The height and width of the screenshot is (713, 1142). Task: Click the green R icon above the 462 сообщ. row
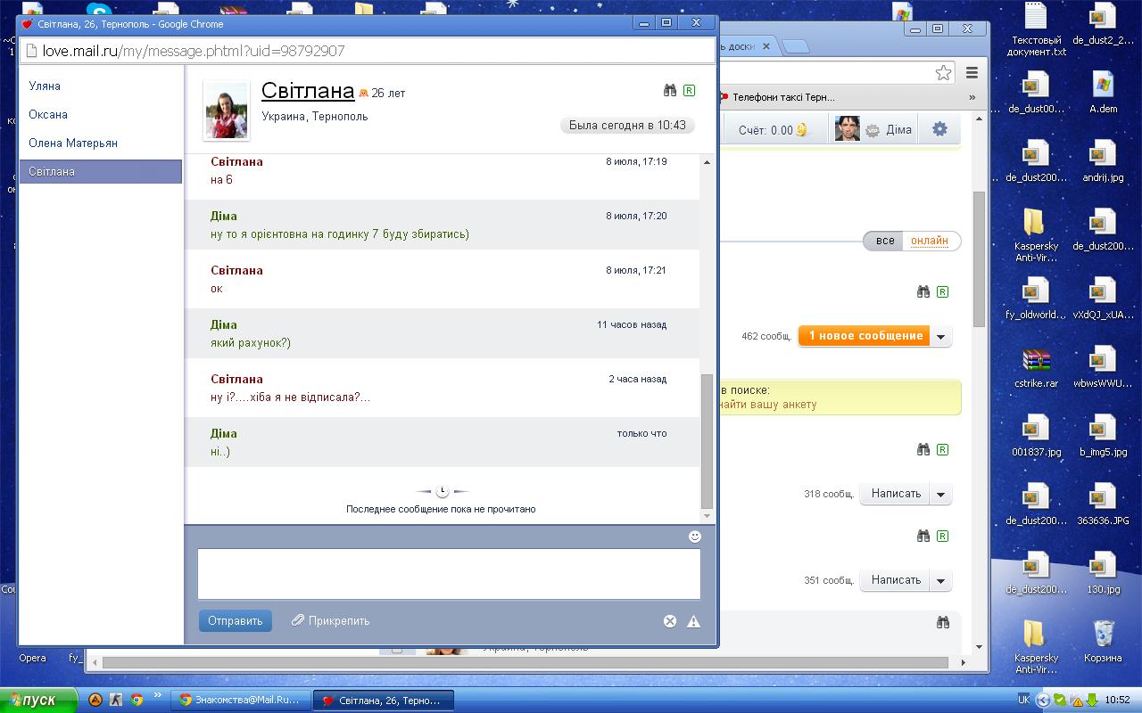coord(942,291)
